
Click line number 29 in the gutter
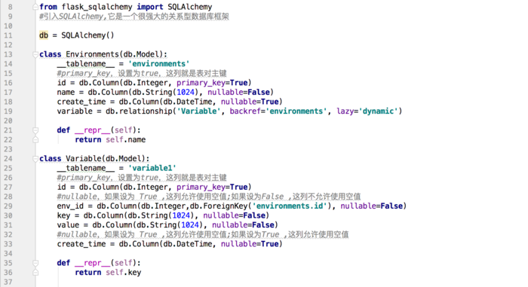click(x=8, y=206)
